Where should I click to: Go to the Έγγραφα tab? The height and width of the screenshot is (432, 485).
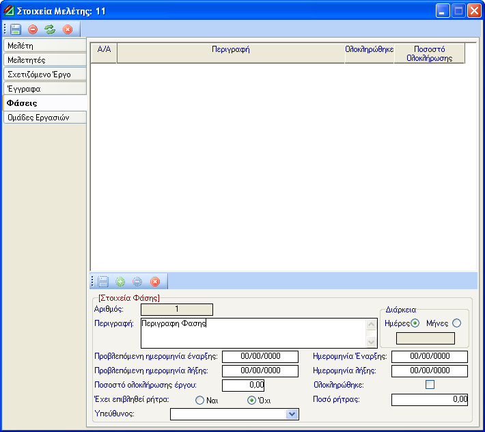tap(45, 89)
